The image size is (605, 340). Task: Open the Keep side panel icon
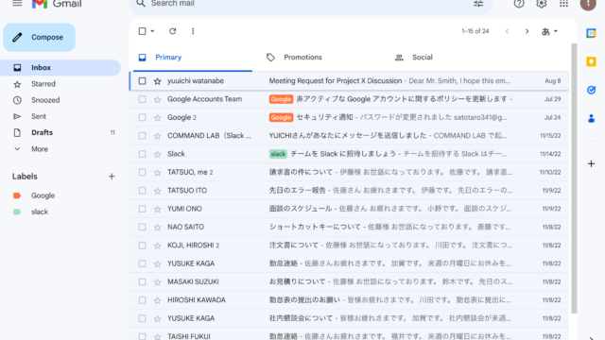point(591,61)
